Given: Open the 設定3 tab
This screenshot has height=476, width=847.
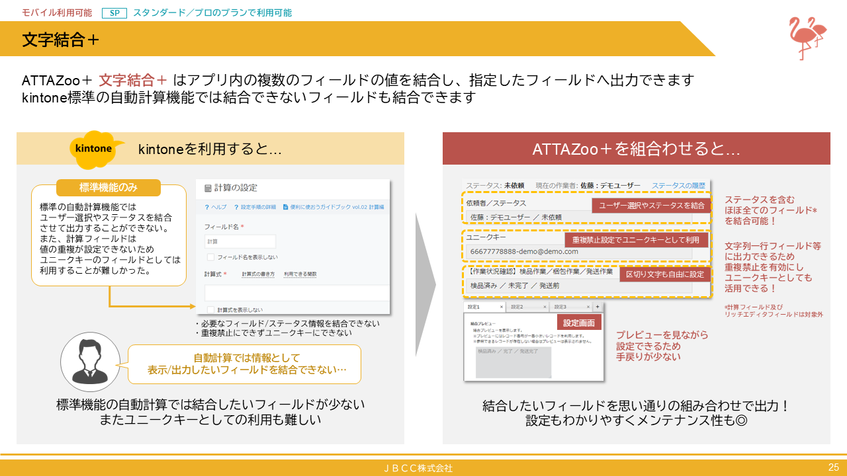Looking at the screenshot, I should point(560,307).
